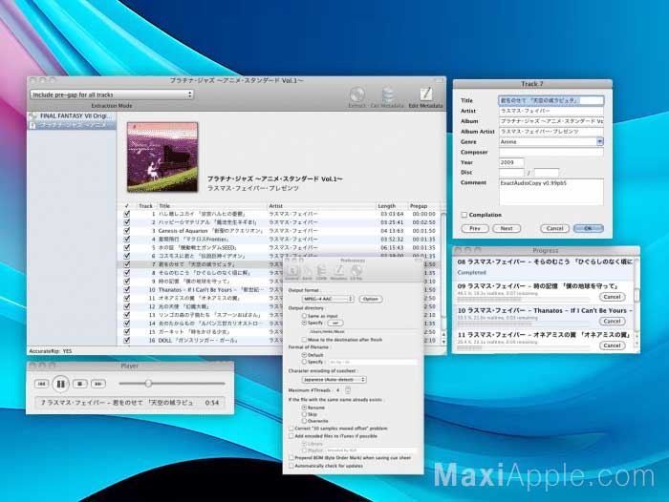Select track 3 Genesis of Aquarion row

tap(279, 231)
